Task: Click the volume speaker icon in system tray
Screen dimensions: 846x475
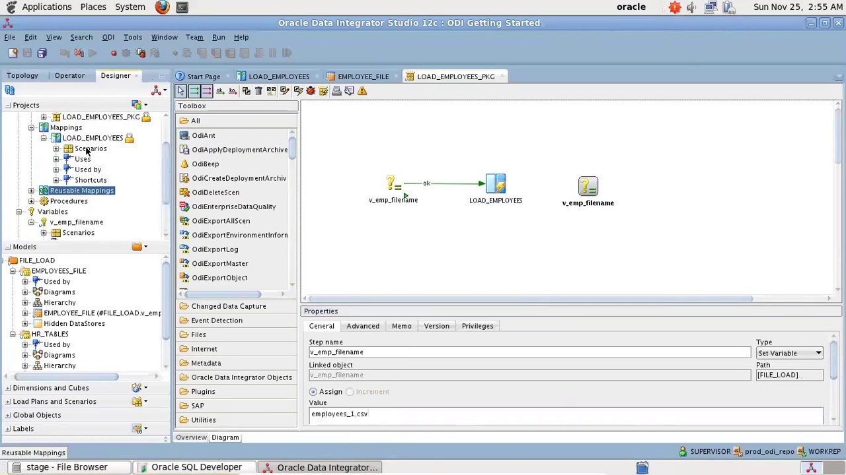Action: point(691,7)
